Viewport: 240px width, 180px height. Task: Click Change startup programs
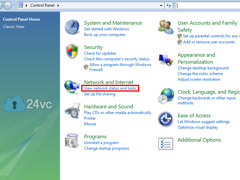[x=106, y=148]
